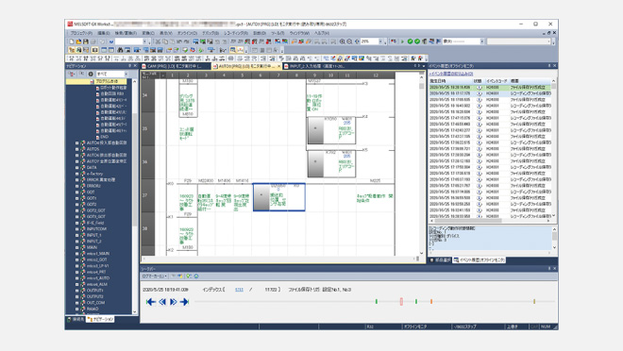Click the second green seek bar marker

tap(416, 301)
